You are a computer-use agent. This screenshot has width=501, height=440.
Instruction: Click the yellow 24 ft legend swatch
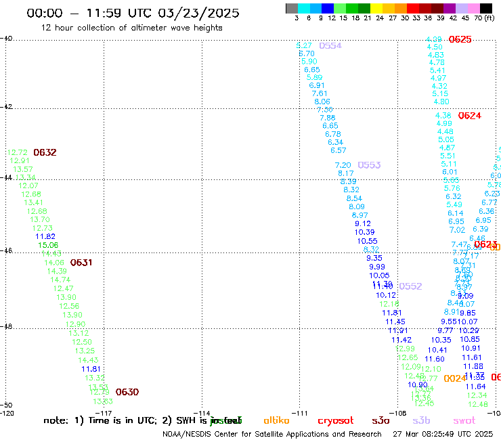376,8
